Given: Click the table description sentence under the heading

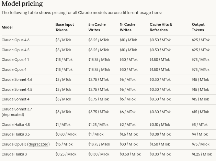Looking at the screenshot, I should click(x=81, y=13).
